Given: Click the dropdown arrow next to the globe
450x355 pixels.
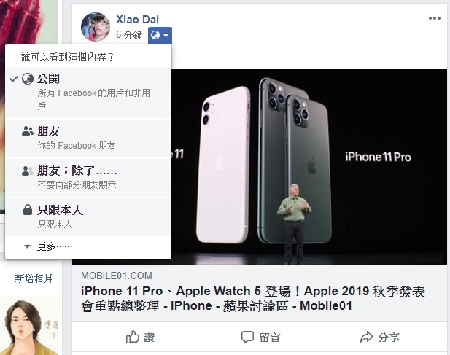Looking at the screenshot, I should (x=166, y=35).
